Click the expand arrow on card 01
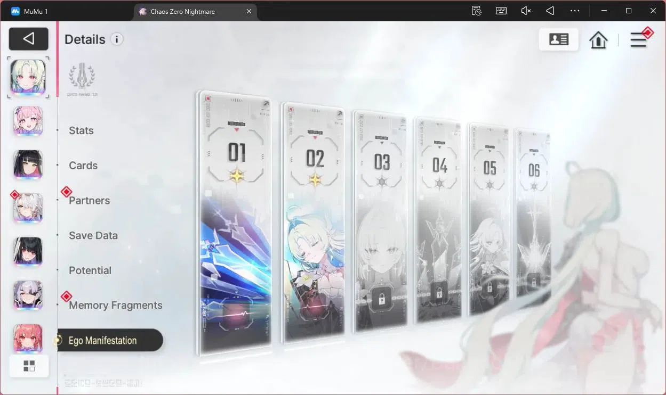The image size is (666, 395). pyautogui.click(x=266, y=104)
